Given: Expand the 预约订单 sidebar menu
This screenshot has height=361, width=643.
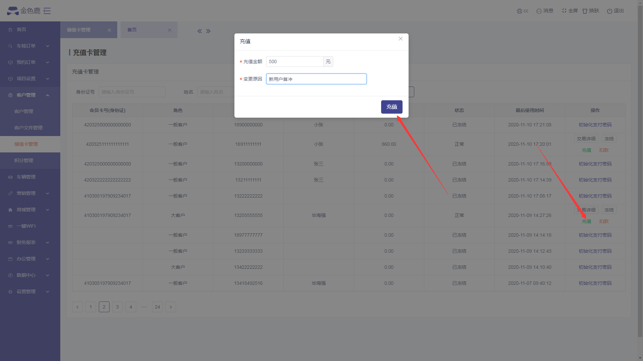Looking at the screenshot, I should coord(30,62).
